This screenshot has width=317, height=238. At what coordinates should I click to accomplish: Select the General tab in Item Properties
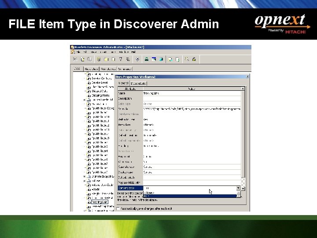coord(123,83)
